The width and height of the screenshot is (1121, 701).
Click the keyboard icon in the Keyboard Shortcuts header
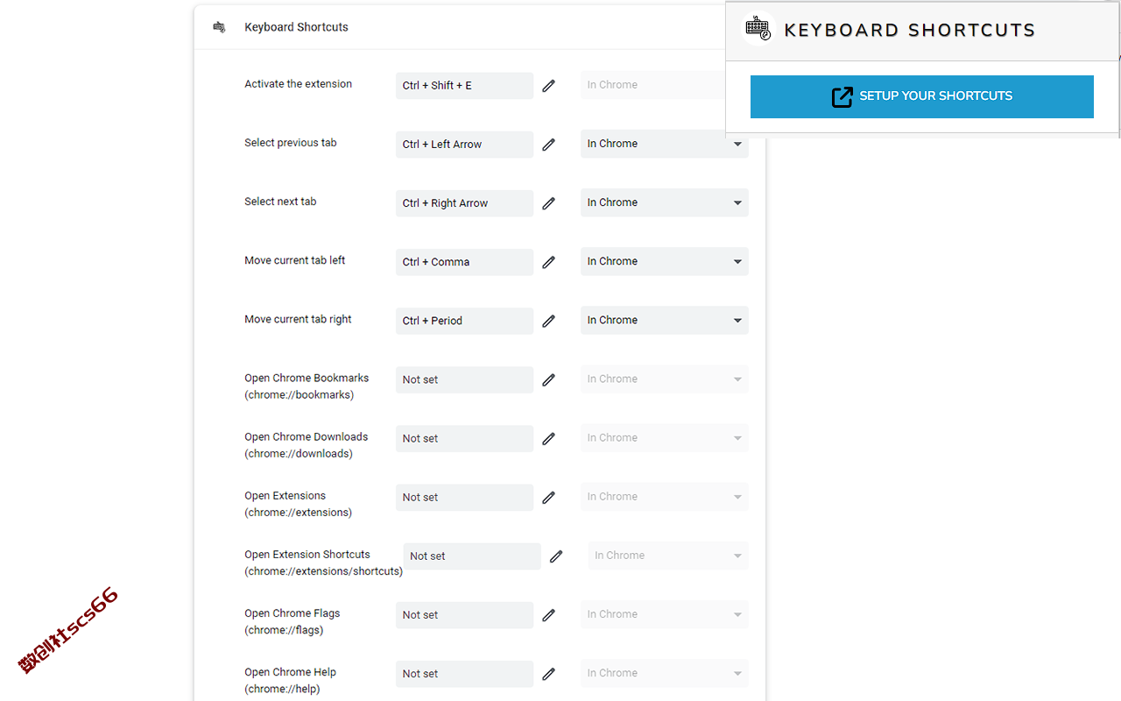click(219, 27)
